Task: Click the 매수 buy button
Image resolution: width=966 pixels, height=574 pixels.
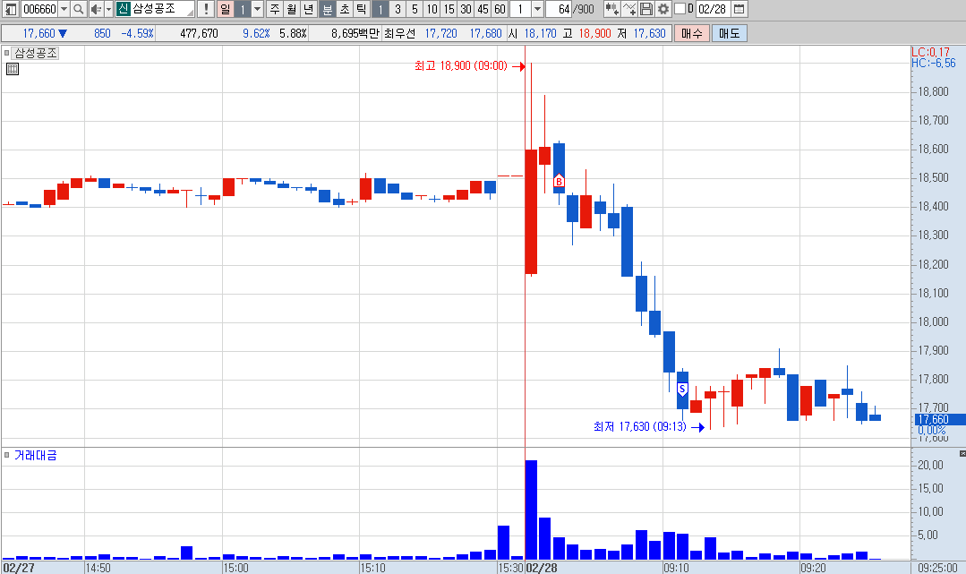Action: point(692,33)
